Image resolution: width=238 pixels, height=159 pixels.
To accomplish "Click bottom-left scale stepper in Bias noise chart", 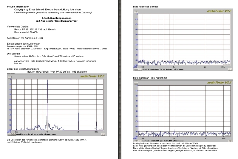I will tap(136, 69).
